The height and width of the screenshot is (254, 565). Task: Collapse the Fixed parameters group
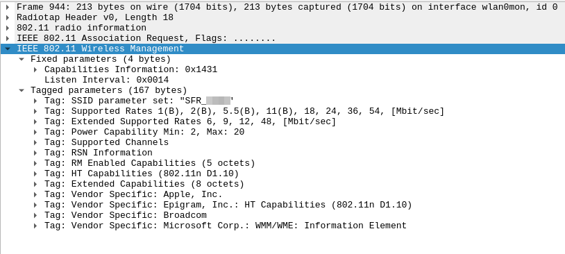click(x=22, y=59)
